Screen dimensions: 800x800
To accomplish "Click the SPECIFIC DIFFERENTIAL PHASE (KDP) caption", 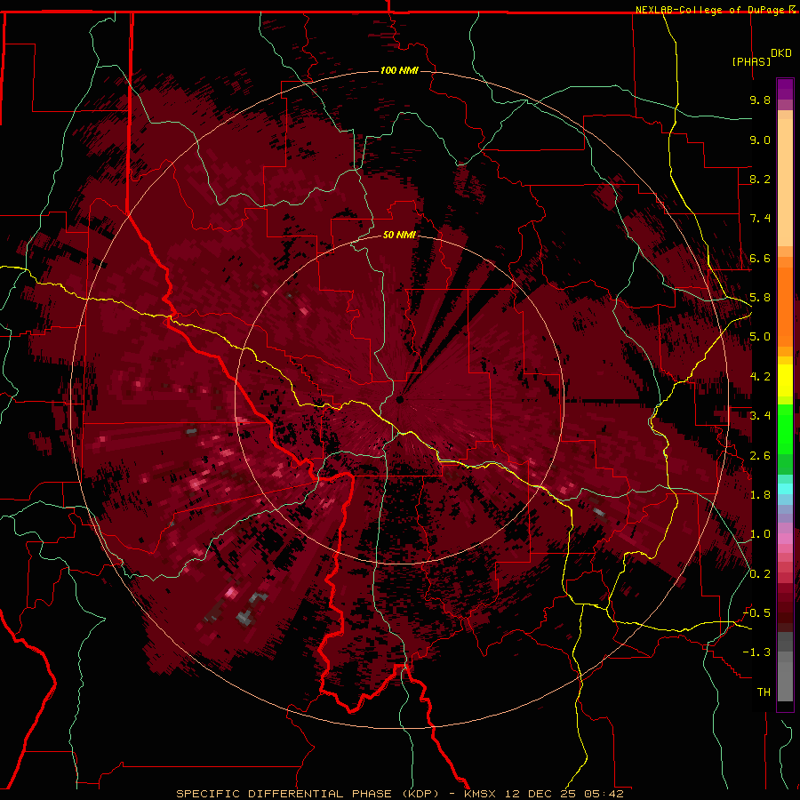I will tap(308, 794).
